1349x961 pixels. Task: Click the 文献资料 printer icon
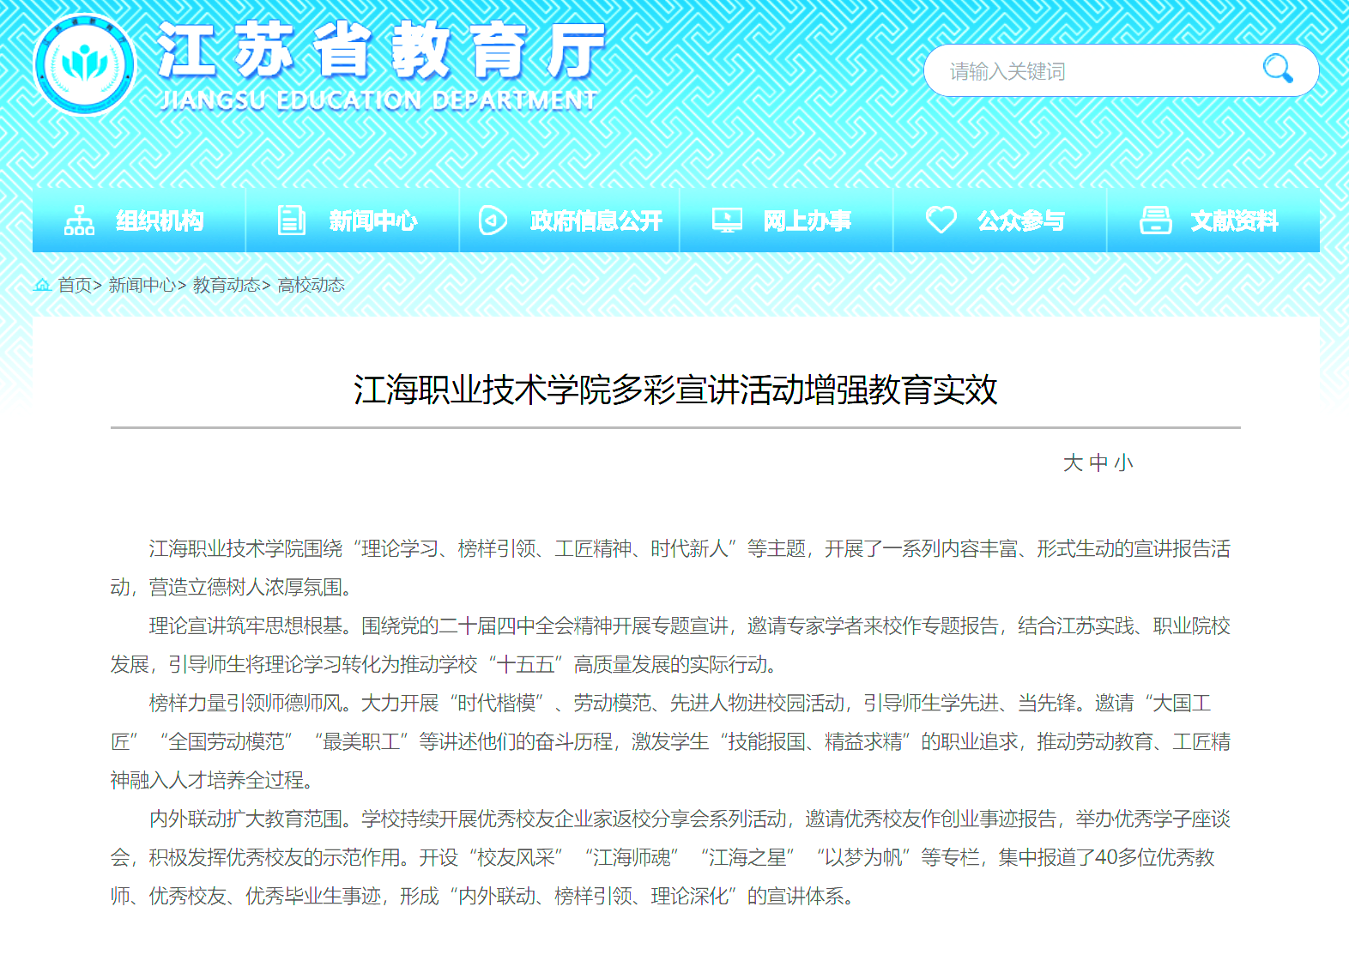coord(1155,221)
